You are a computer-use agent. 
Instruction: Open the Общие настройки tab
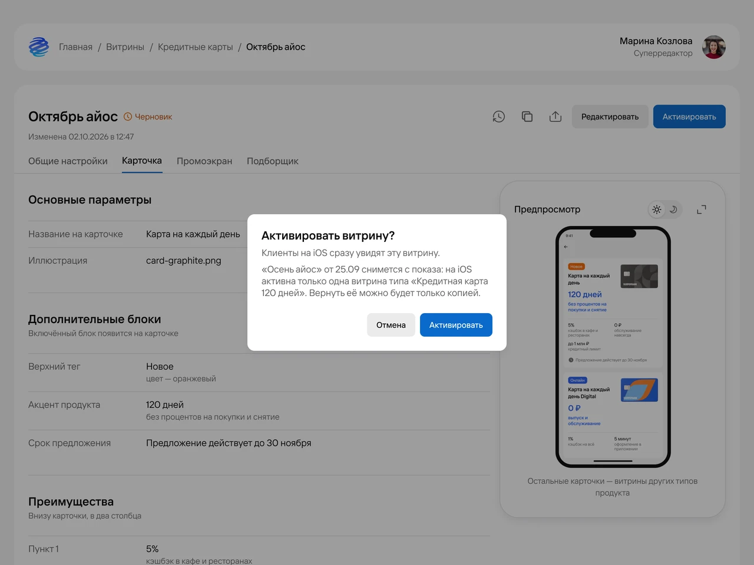(x=68, y=161)
